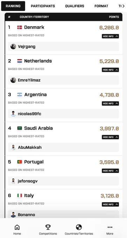Open the Countries/Territories globe icon
Screen dimensions: 127x238
[x=79, y=227]
